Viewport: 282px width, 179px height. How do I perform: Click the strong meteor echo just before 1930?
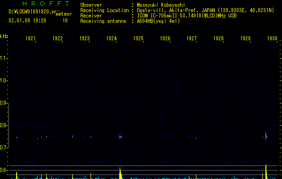(266, 136)
